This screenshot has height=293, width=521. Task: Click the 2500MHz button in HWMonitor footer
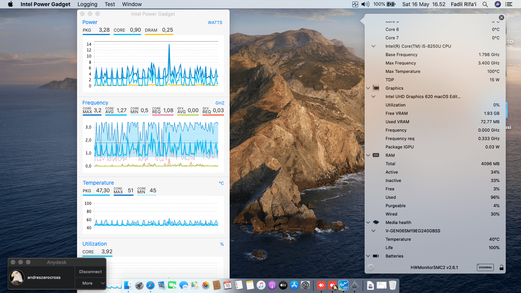(x=485, y=267)
